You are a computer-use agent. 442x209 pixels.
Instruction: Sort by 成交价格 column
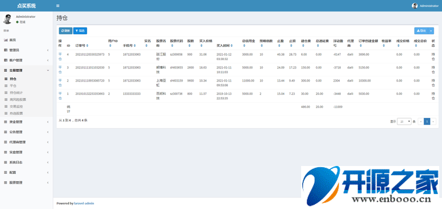pos(398,46)
